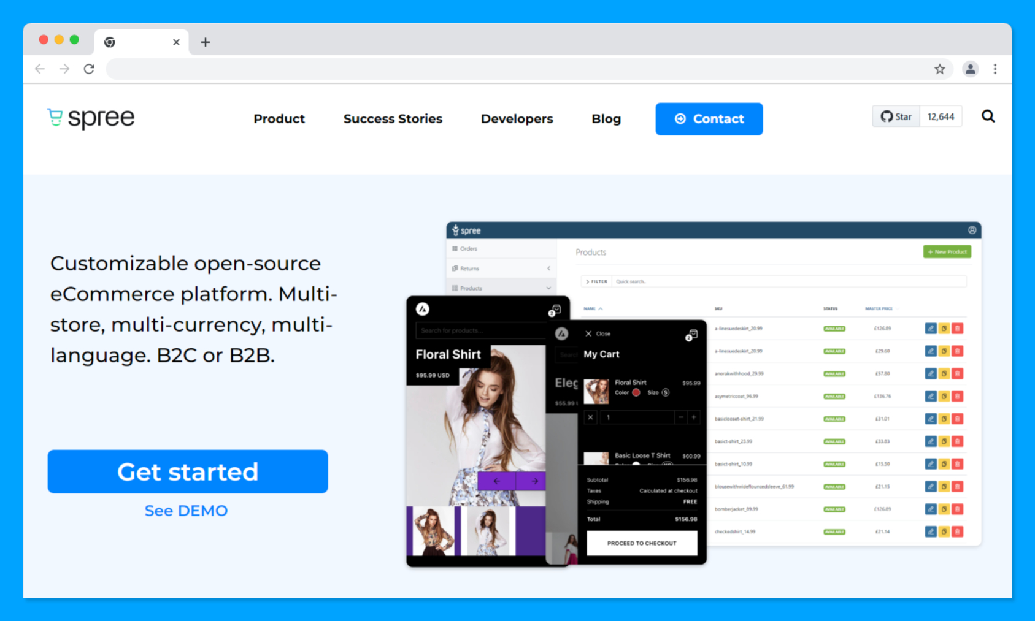1035x621 pixels.
Task: Click Proceed to Checkout button
Action: click(642, 543)
